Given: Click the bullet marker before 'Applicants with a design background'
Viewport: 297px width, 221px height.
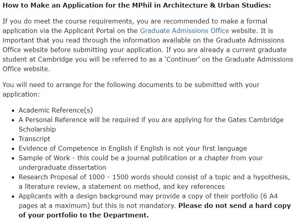Looking at the screenshot, I should (x=13, y=197).
